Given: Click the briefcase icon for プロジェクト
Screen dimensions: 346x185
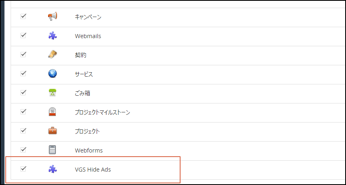Looking at the screenshot, I should (52, 131).
